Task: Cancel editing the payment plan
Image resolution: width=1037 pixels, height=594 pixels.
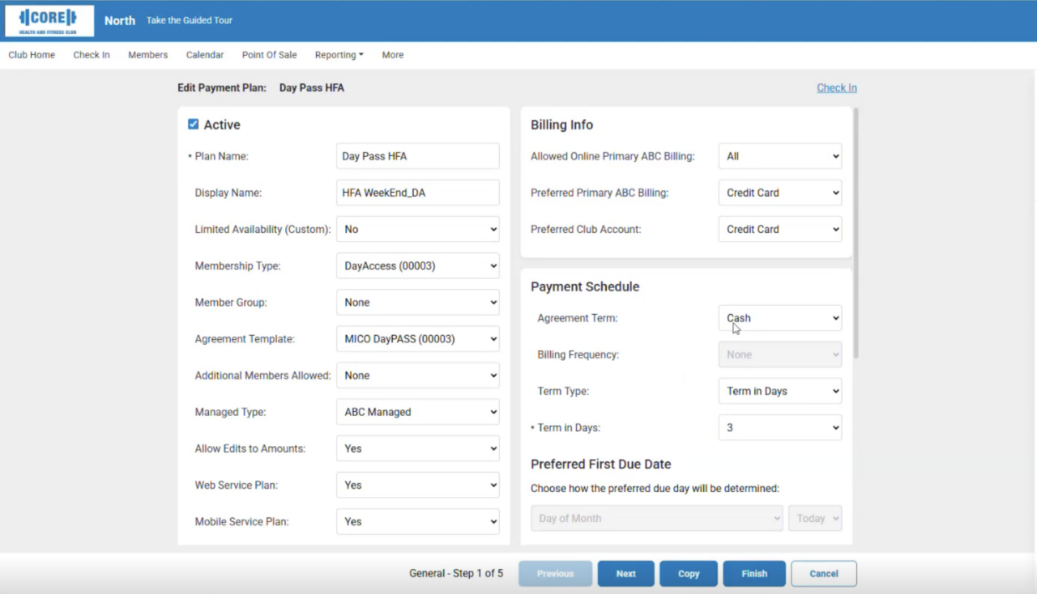Action: point(823,574)
